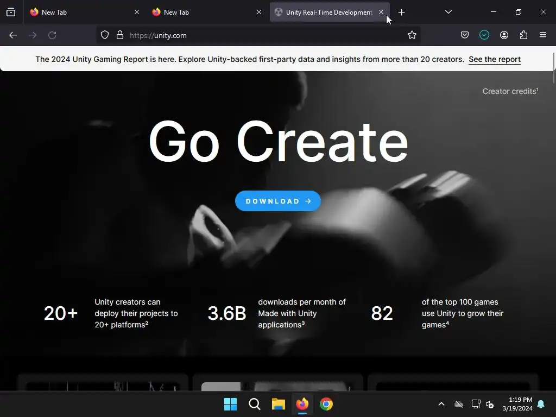View site security padlock info
Screen dimensions: 556x417
pyautogui.click(x=120, y=35)
